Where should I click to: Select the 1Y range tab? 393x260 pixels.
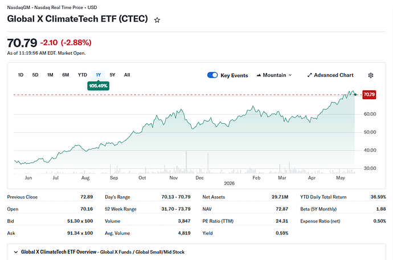click(98, 75)
